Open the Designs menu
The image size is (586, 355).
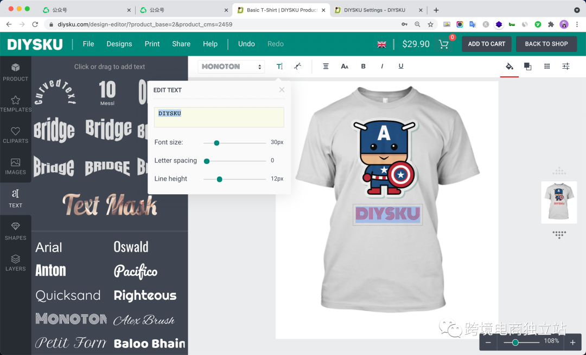pos(119,44)
